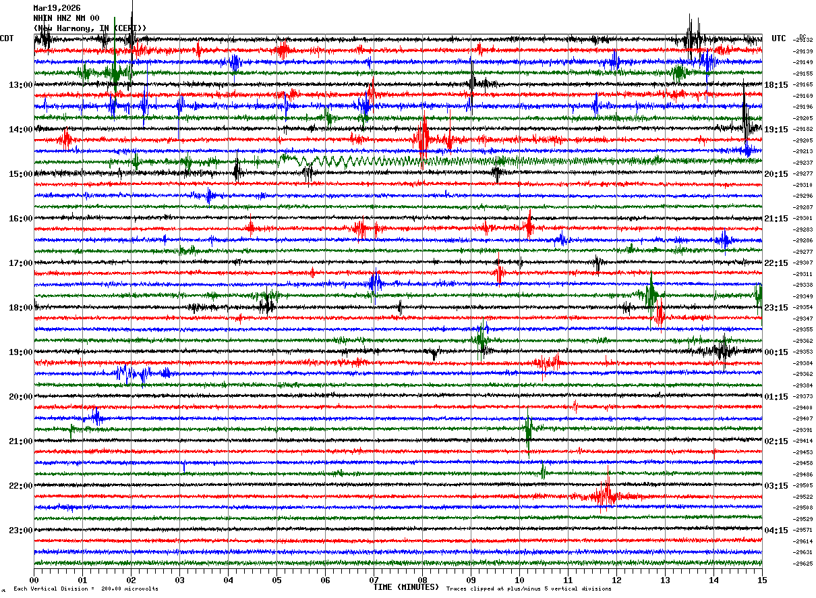Click the DC offset value '-29139'
The image size is (816, 598).
[x=803, y=51]
